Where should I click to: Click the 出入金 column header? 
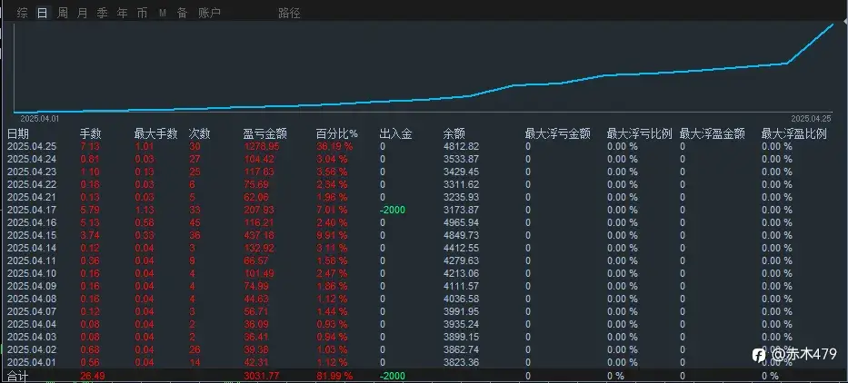pos(396,134)
